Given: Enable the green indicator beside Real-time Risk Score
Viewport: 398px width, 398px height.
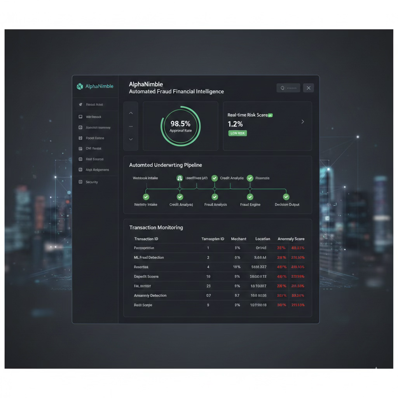Looking at the screenshot, I should point(270,115).
